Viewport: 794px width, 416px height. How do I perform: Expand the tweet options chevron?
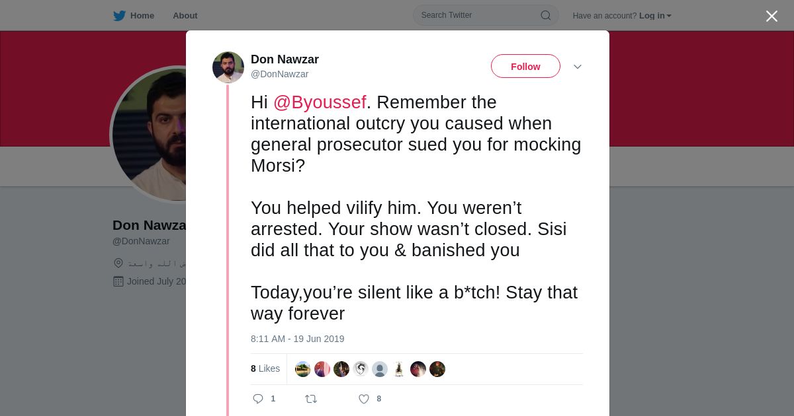click(x=578, y=67)
